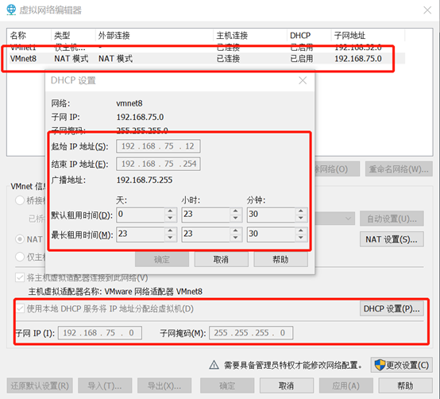The image size is (440, 399).
Task: Click the default lease minutes field
Action: (272, 215)
